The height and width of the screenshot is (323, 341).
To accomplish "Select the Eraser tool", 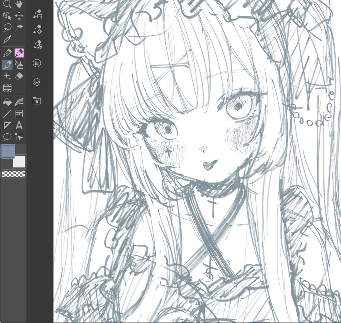I will click(x=19, y=76).
